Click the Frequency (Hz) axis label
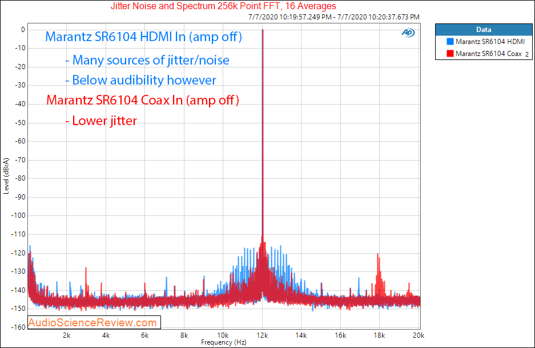535x348 pixels. [x=223, y=342]
